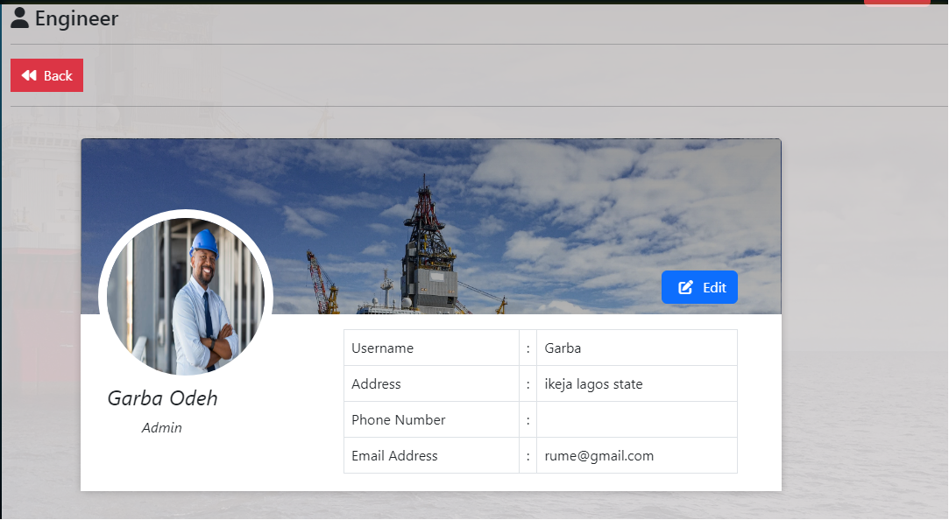Open the circular profile photo
The height and width of the screenshot is (520, 949).
pyautogui.click(x=186, y=296)
